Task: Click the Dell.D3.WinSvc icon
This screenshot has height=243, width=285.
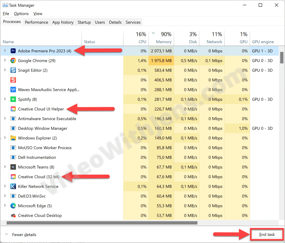Action: pos(13,196)
